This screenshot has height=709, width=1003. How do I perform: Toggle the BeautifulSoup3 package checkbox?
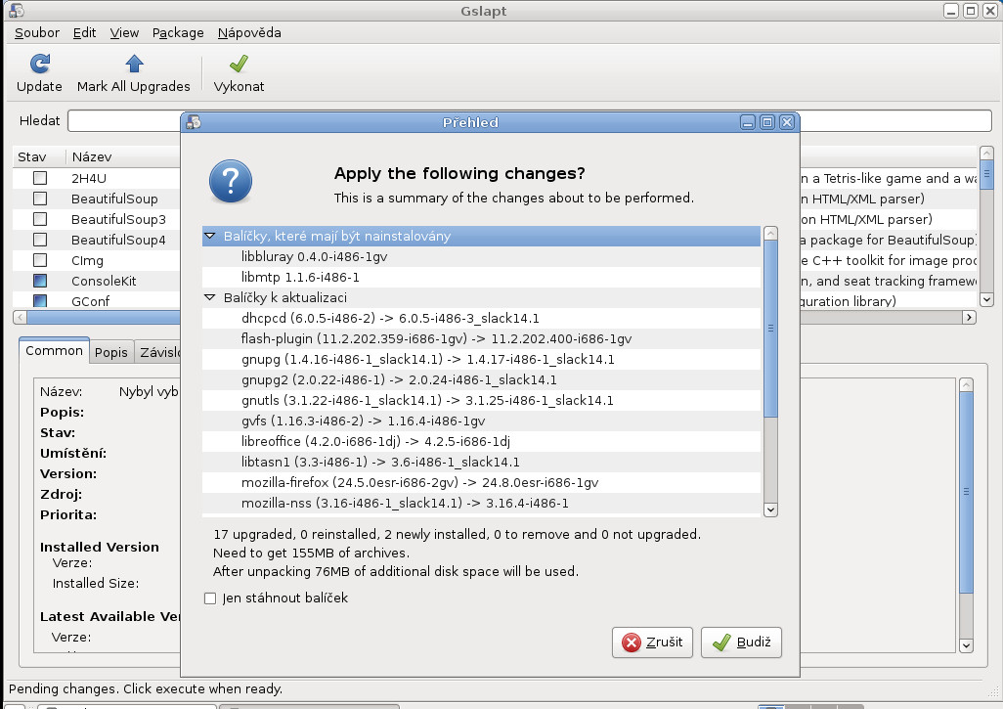point(40,219)
